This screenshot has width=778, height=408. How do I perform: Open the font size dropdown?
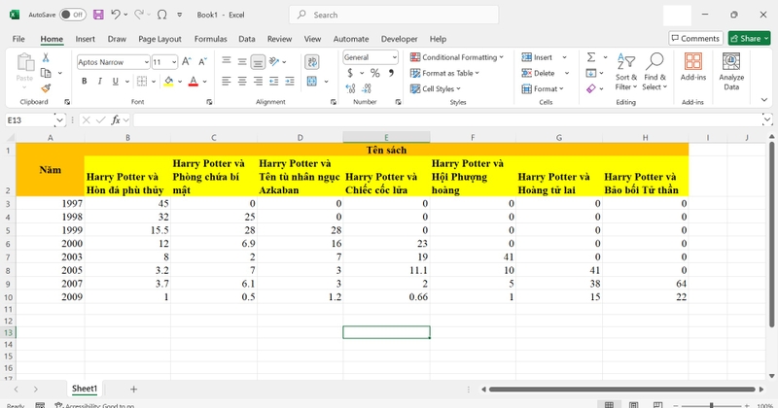[174, 62]
